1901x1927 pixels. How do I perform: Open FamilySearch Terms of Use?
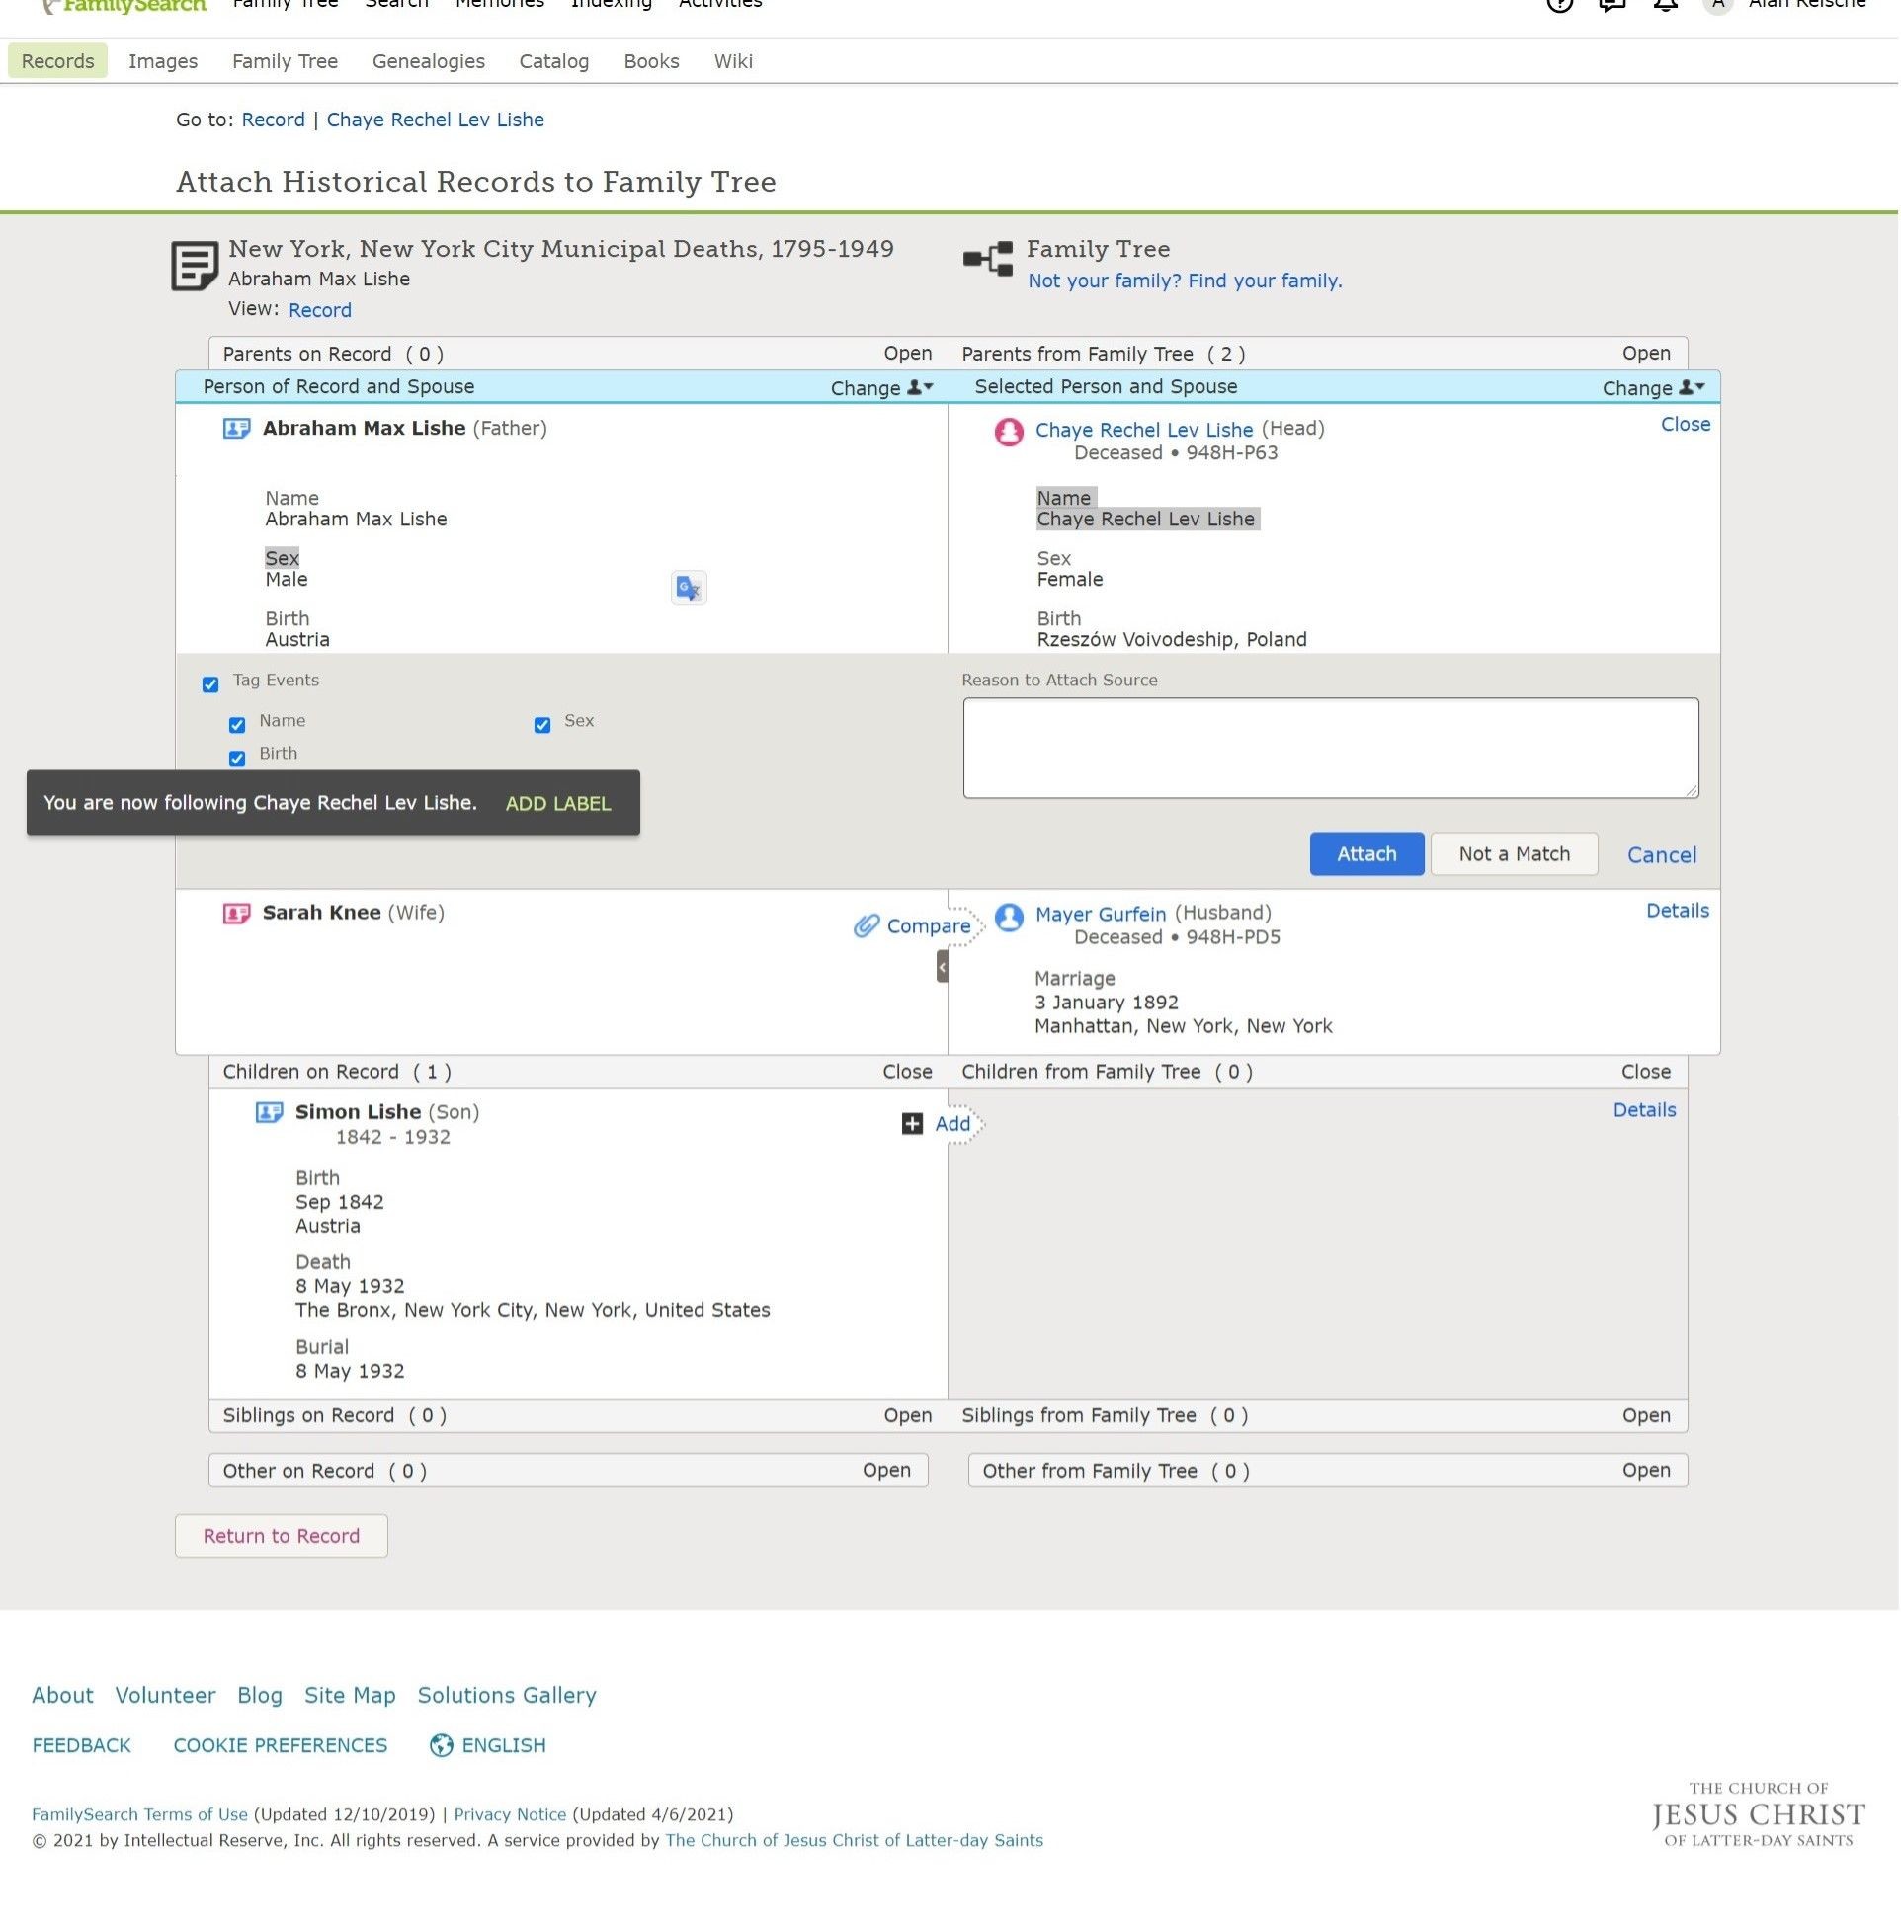point(139,1814)
